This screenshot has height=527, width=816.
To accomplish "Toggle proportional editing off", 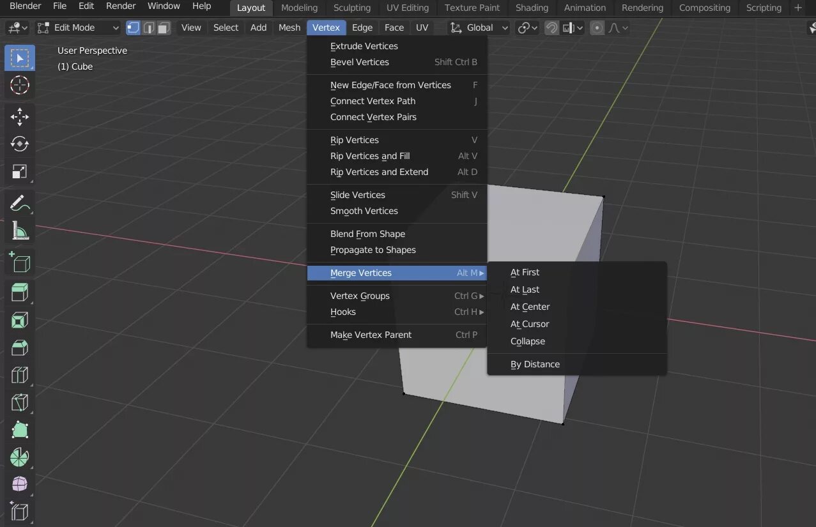I will 597,27.
